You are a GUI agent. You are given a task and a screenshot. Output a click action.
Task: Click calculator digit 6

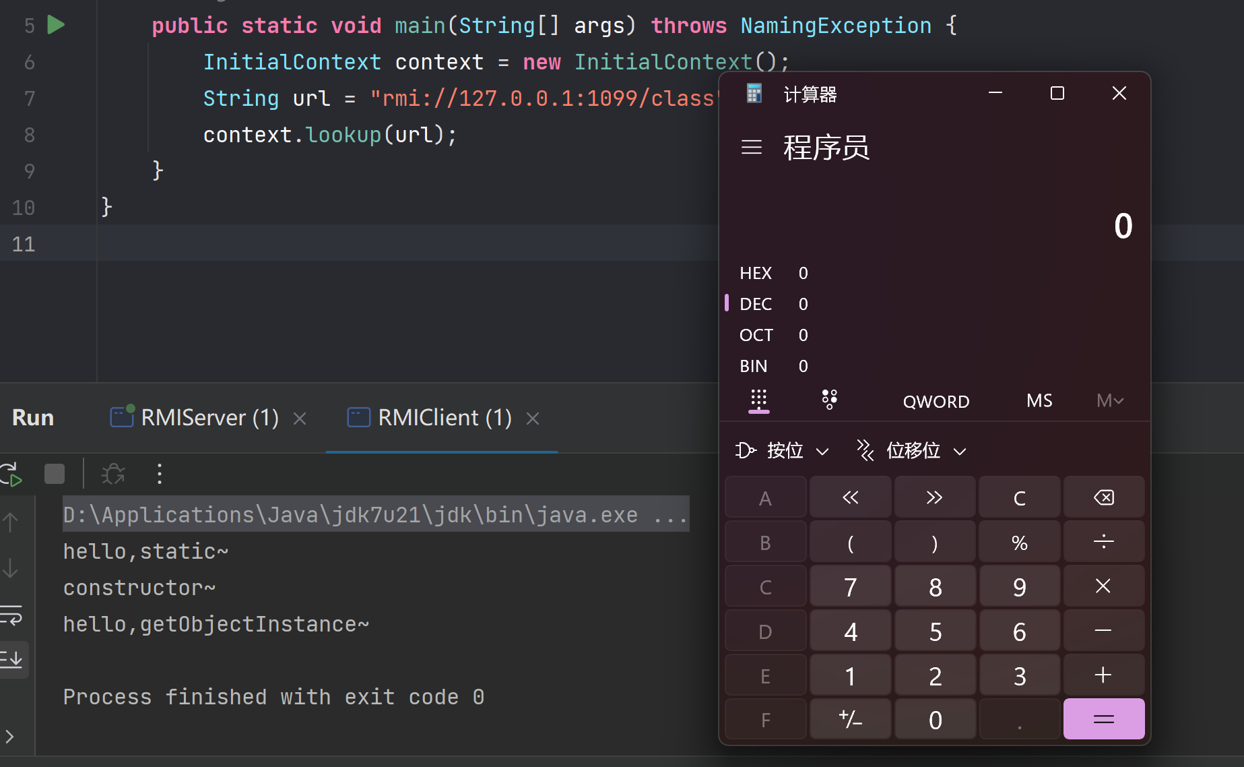coord(1020,631)
